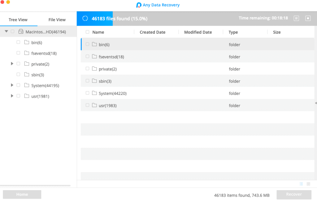
Task: Select the list view icon
Action: coord(301,184)
